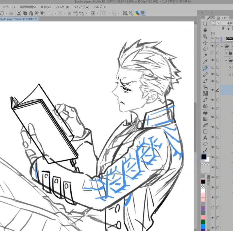Select the Correct Line tool
This screenshot has width=233, height=231.
click(x=205, y=150)
